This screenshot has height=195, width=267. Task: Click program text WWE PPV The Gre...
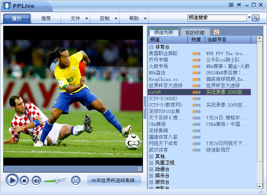coord(227,53)
